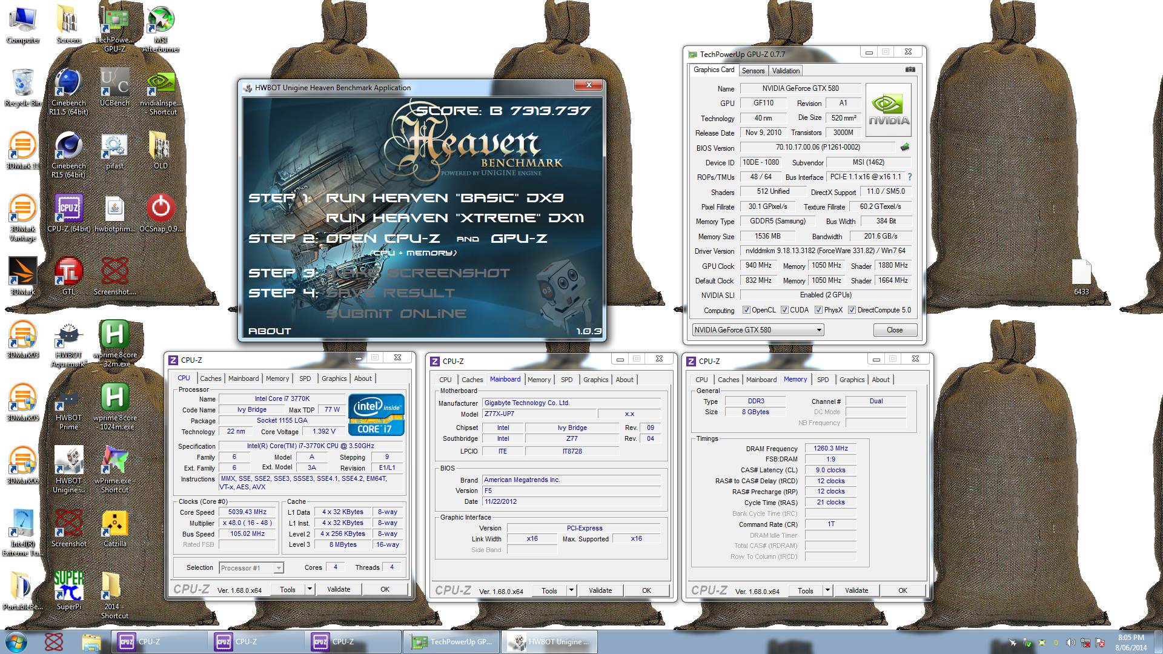Open the Computer desktop icon
This screenshot has width=1163, height=654.
23,24
